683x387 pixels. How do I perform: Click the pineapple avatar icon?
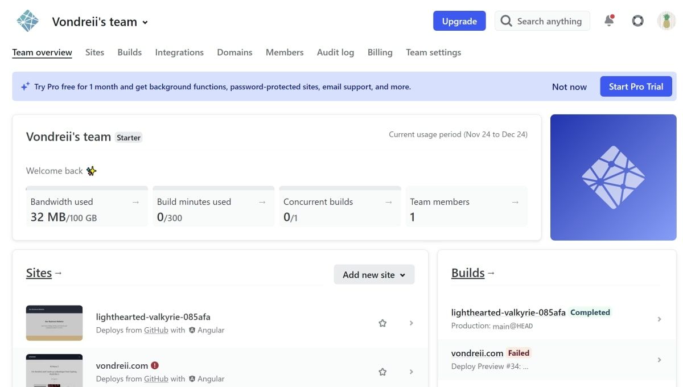(x=666, y=20)
